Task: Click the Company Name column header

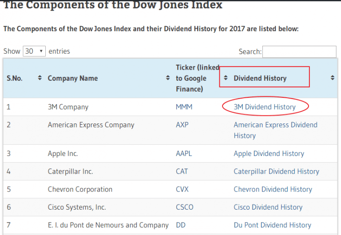Action: [x=73, y=78]
